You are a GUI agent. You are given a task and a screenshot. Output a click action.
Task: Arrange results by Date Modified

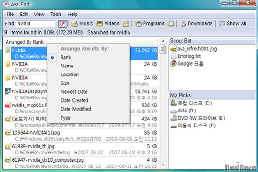click(76, 109)
